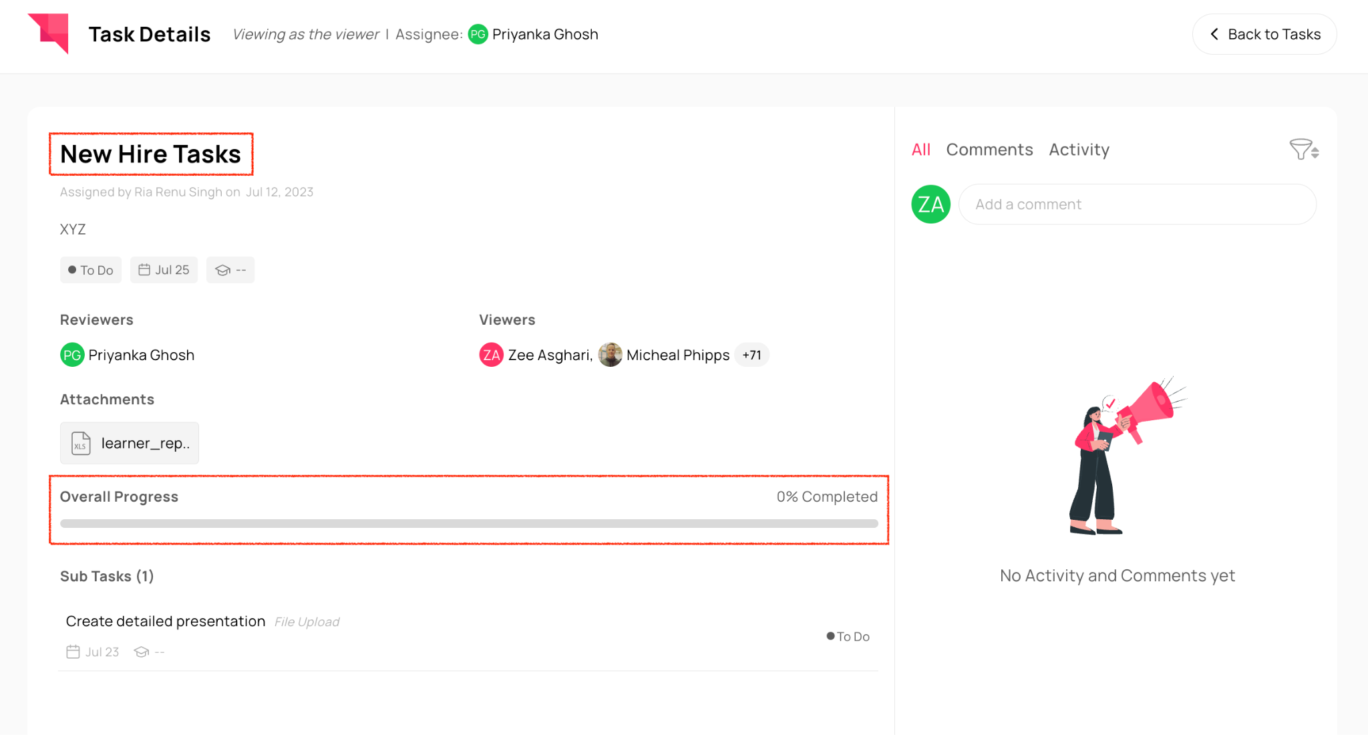Click the Overall Progress bar
The image size is (1368, 735).
pos(468,523)
